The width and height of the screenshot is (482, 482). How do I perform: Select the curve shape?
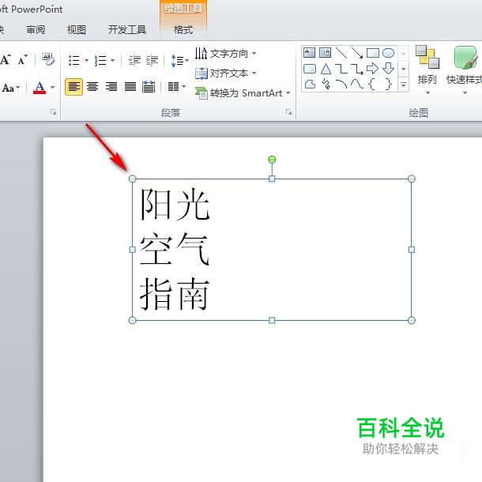click(357, 84)
